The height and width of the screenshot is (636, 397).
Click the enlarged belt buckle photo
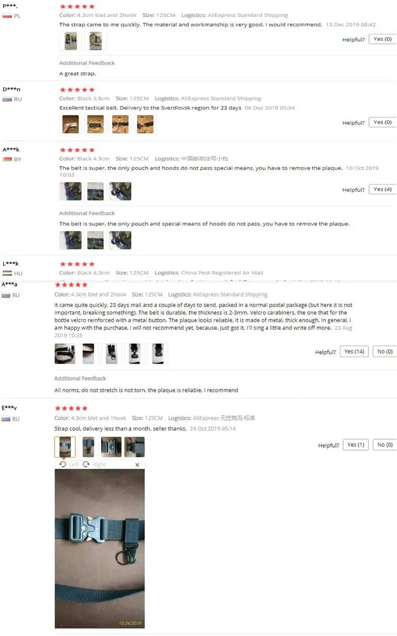click(x=100, y=549)
